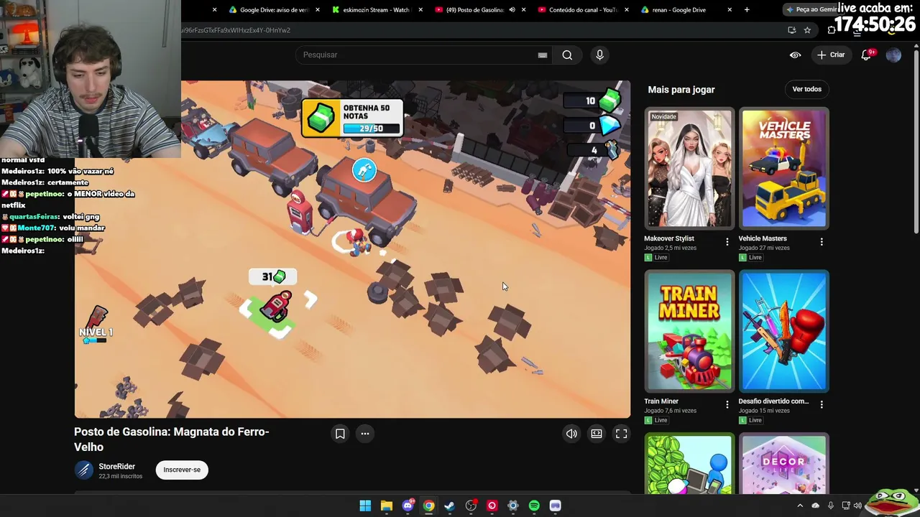Open Steam from the taskbar
The width and height of the screenshot is (920, 517).
[450, 506]
